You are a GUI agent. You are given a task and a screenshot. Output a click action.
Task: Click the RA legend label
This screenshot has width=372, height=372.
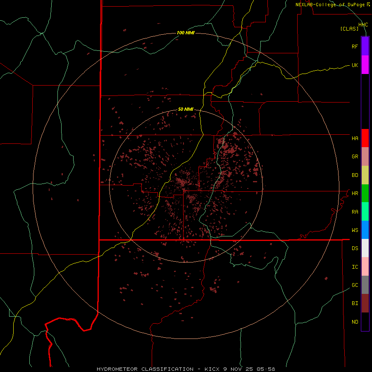355,212
